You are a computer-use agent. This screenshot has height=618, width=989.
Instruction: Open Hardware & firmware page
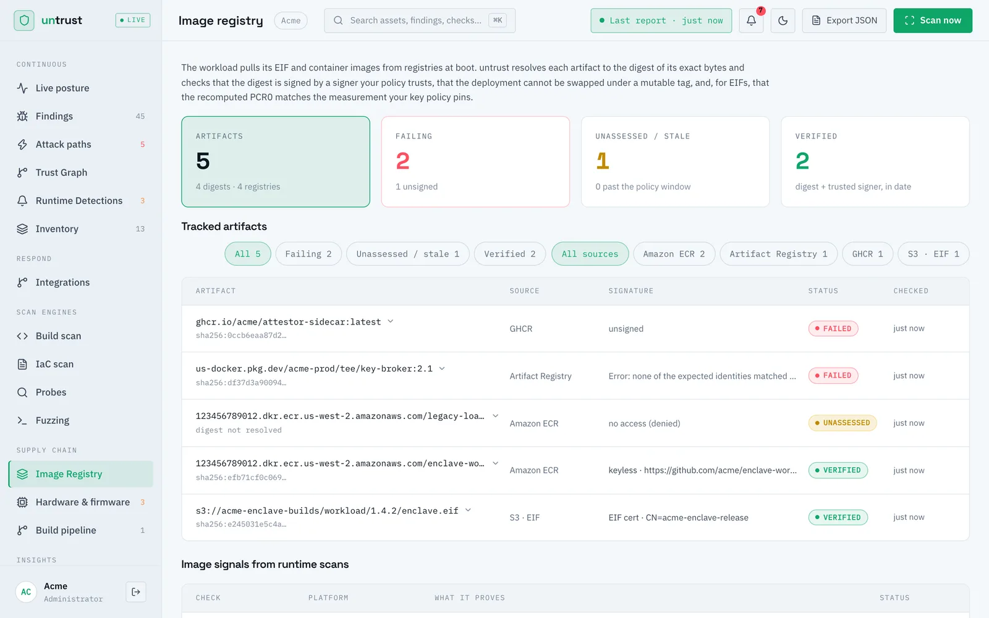[x=80, y=502]
